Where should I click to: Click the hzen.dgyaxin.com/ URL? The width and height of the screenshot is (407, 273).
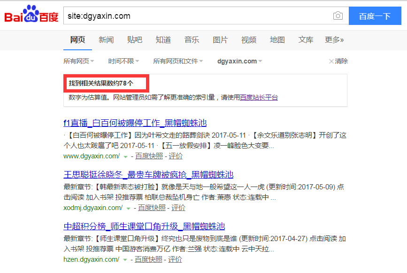(92, 259)
